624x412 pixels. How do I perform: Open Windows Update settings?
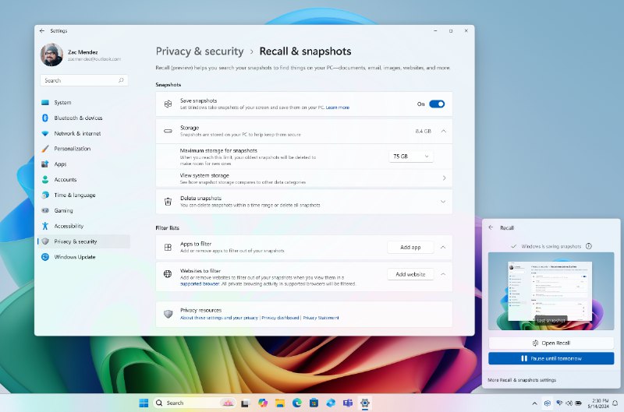[83, 257]
